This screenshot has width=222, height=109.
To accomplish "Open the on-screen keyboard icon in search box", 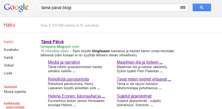I will 183,8.
